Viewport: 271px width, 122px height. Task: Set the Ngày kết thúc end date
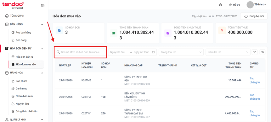click(141, 52)
